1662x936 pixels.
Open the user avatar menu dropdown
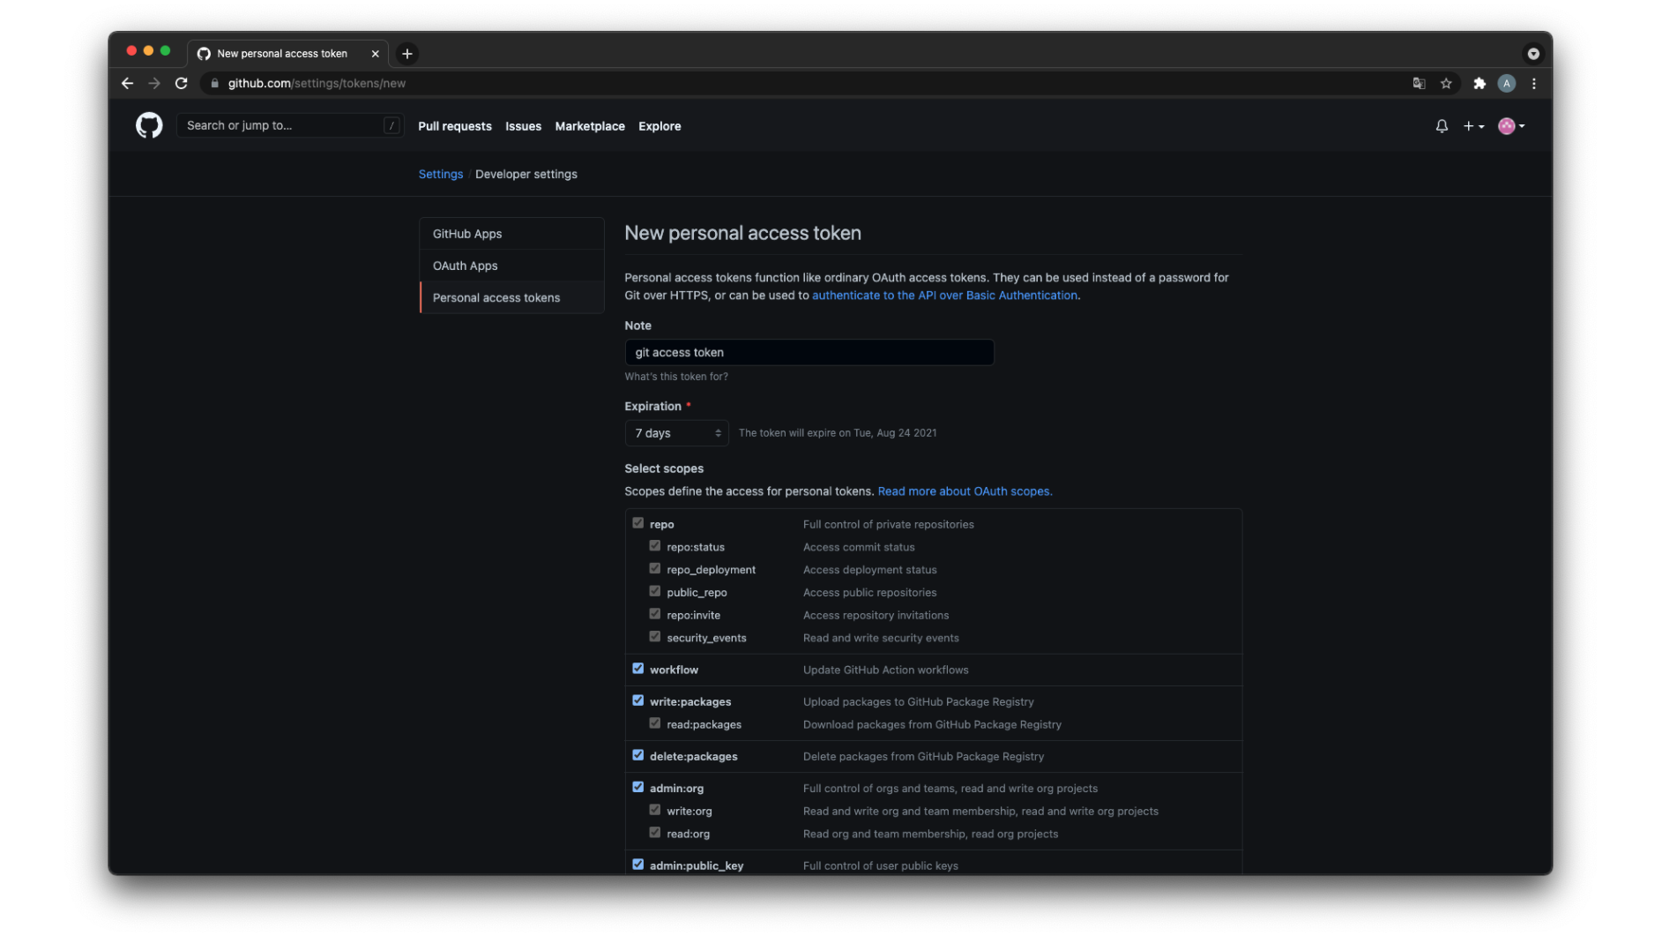coord(1511,126)
